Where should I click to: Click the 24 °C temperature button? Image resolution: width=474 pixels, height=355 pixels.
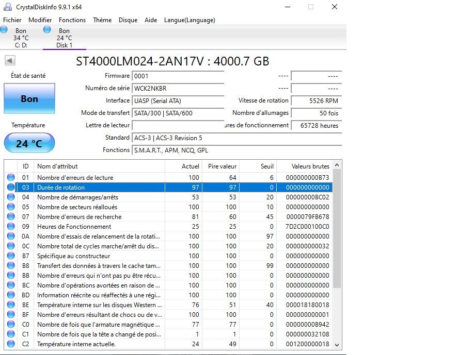(29, 143)
